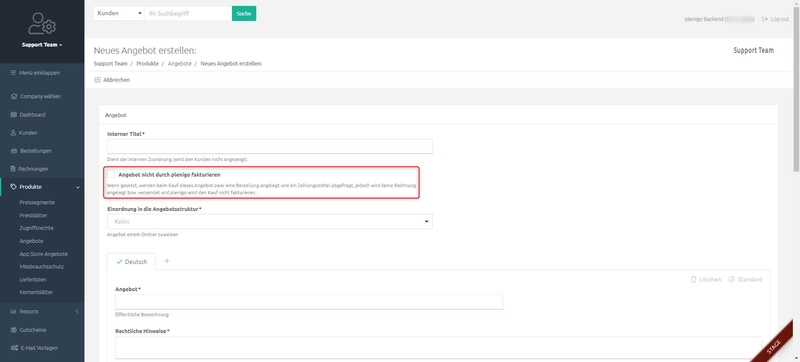Click Menü einklappen label in the sidebar
800x362 pixels.
click(39, 73)
